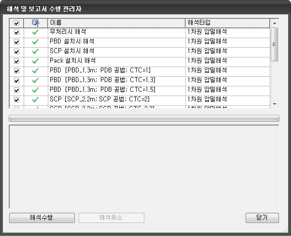Uncheck the 무처리시 해석 checkbox
Screen dimensions: 291x236
coord(17,32)
